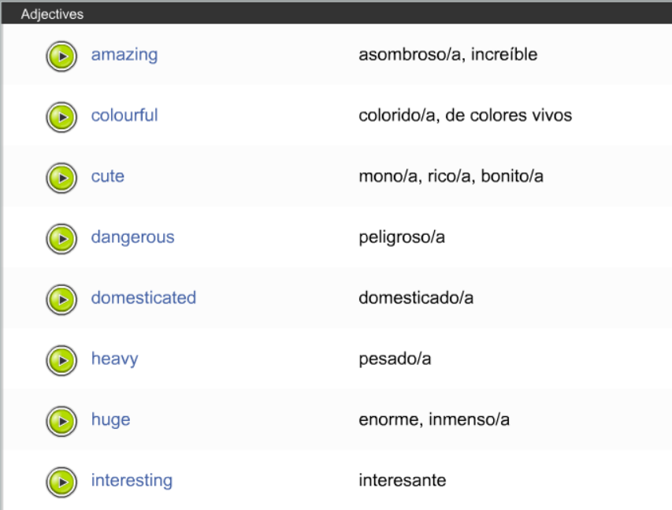Click the dangerous word link
This screenshot has width=672, height=510.
tap(132, 237)
